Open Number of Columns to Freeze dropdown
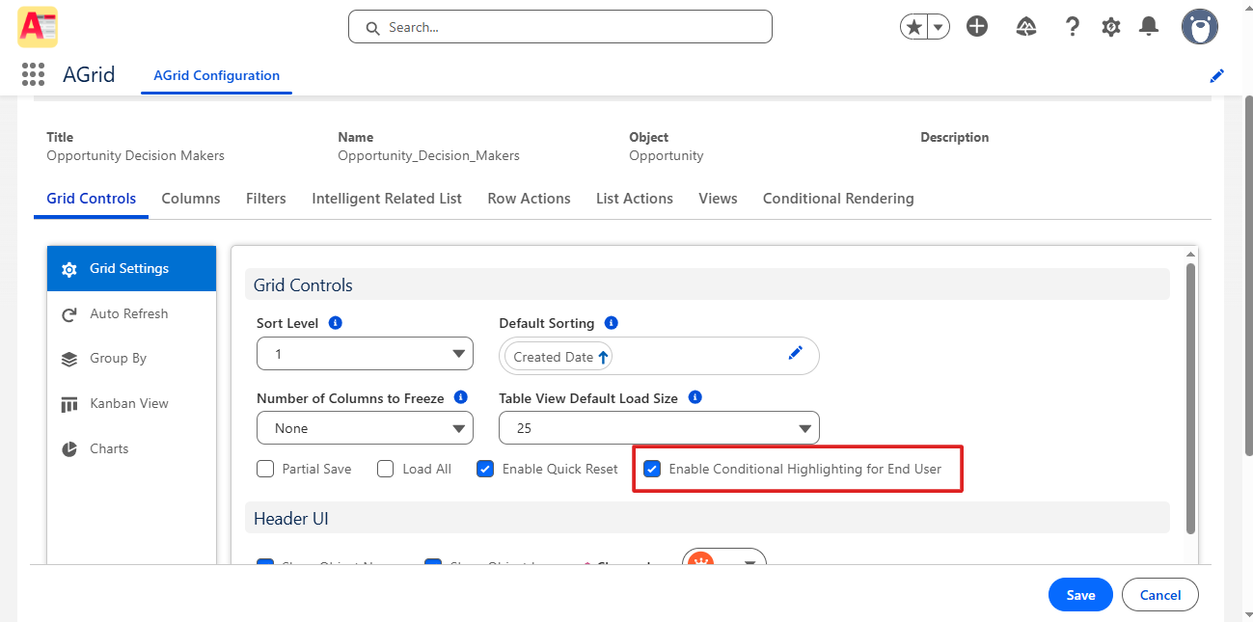 [x=365, y=428]
